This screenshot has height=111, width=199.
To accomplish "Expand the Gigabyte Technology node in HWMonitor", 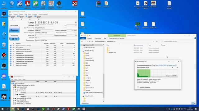I will tap(13, 85).
